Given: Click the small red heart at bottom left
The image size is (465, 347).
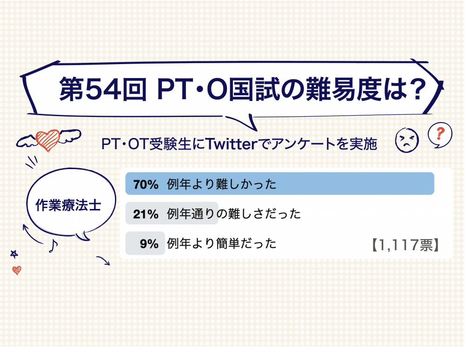Looking at the screenshot, I should pyautogui.click(x=17, y=270).
